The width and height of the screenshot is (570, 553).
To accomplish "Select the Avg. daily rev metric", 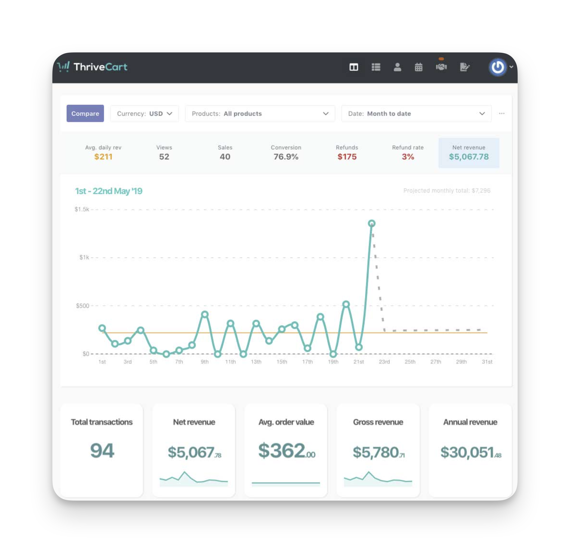I will tap(103, 153).
